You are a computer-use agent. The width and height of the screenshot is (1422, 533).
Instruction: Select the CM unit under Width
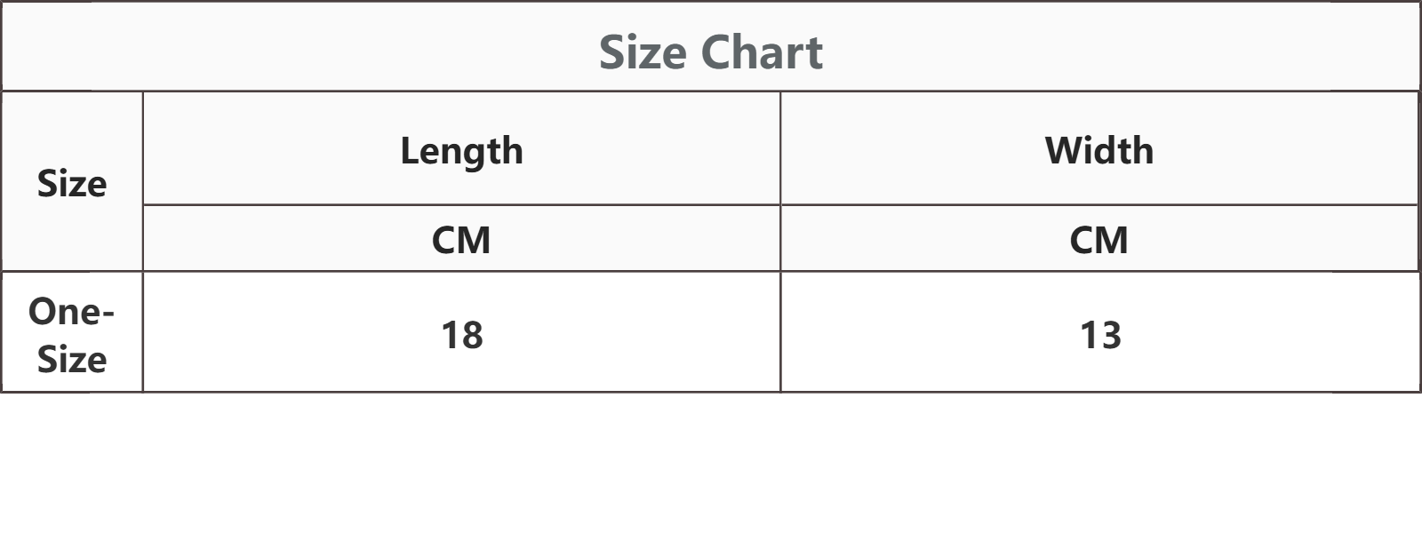tap(1099, 240)
